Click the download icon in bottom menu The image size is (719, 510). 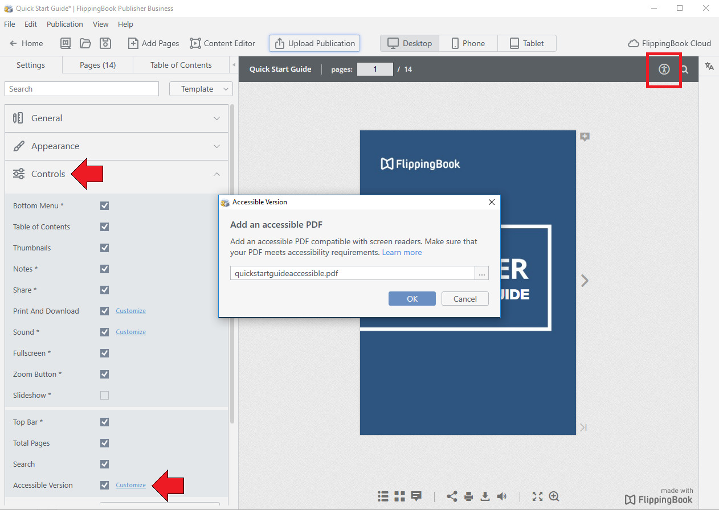(485, 496)
